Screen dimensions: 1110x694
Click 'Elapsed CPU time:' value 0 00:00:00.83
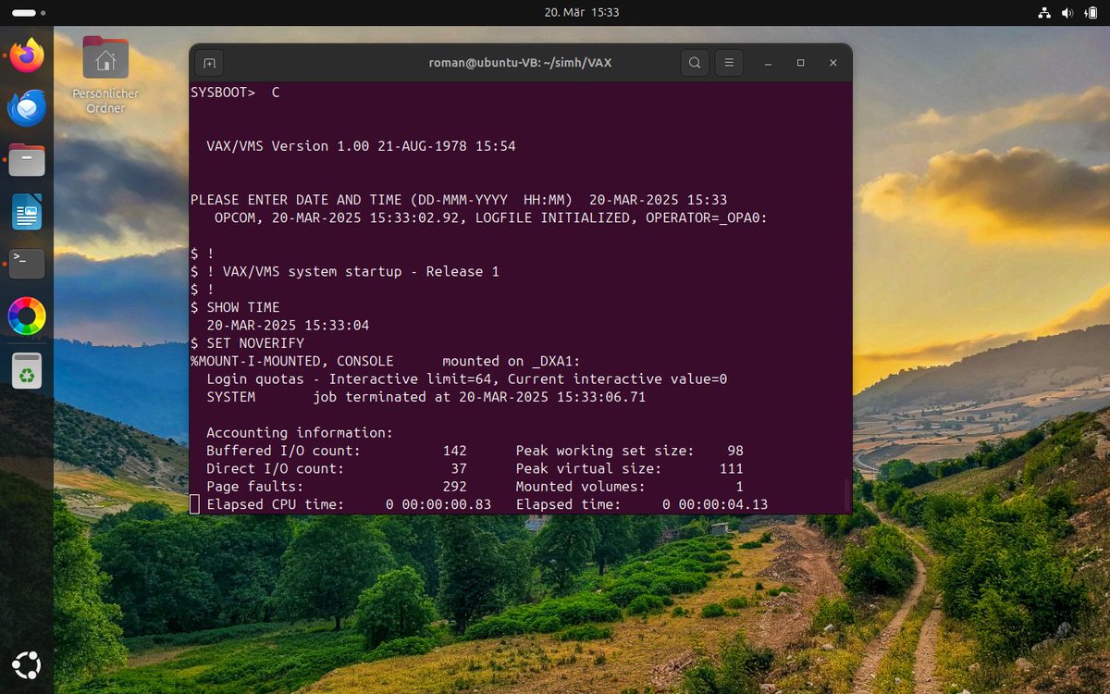pos(438,504)
